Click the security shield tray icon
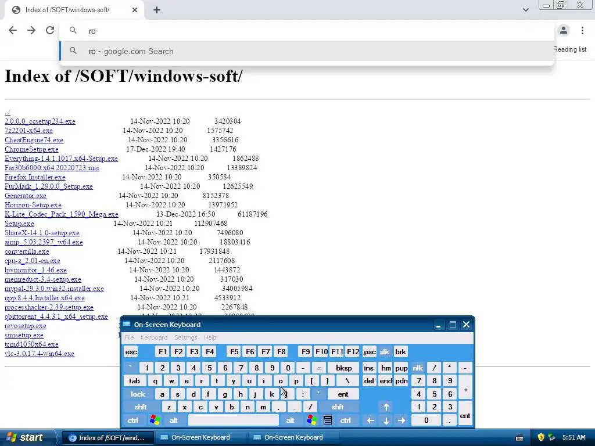Viewport: 595px width, 446px height. coord(541,437)
